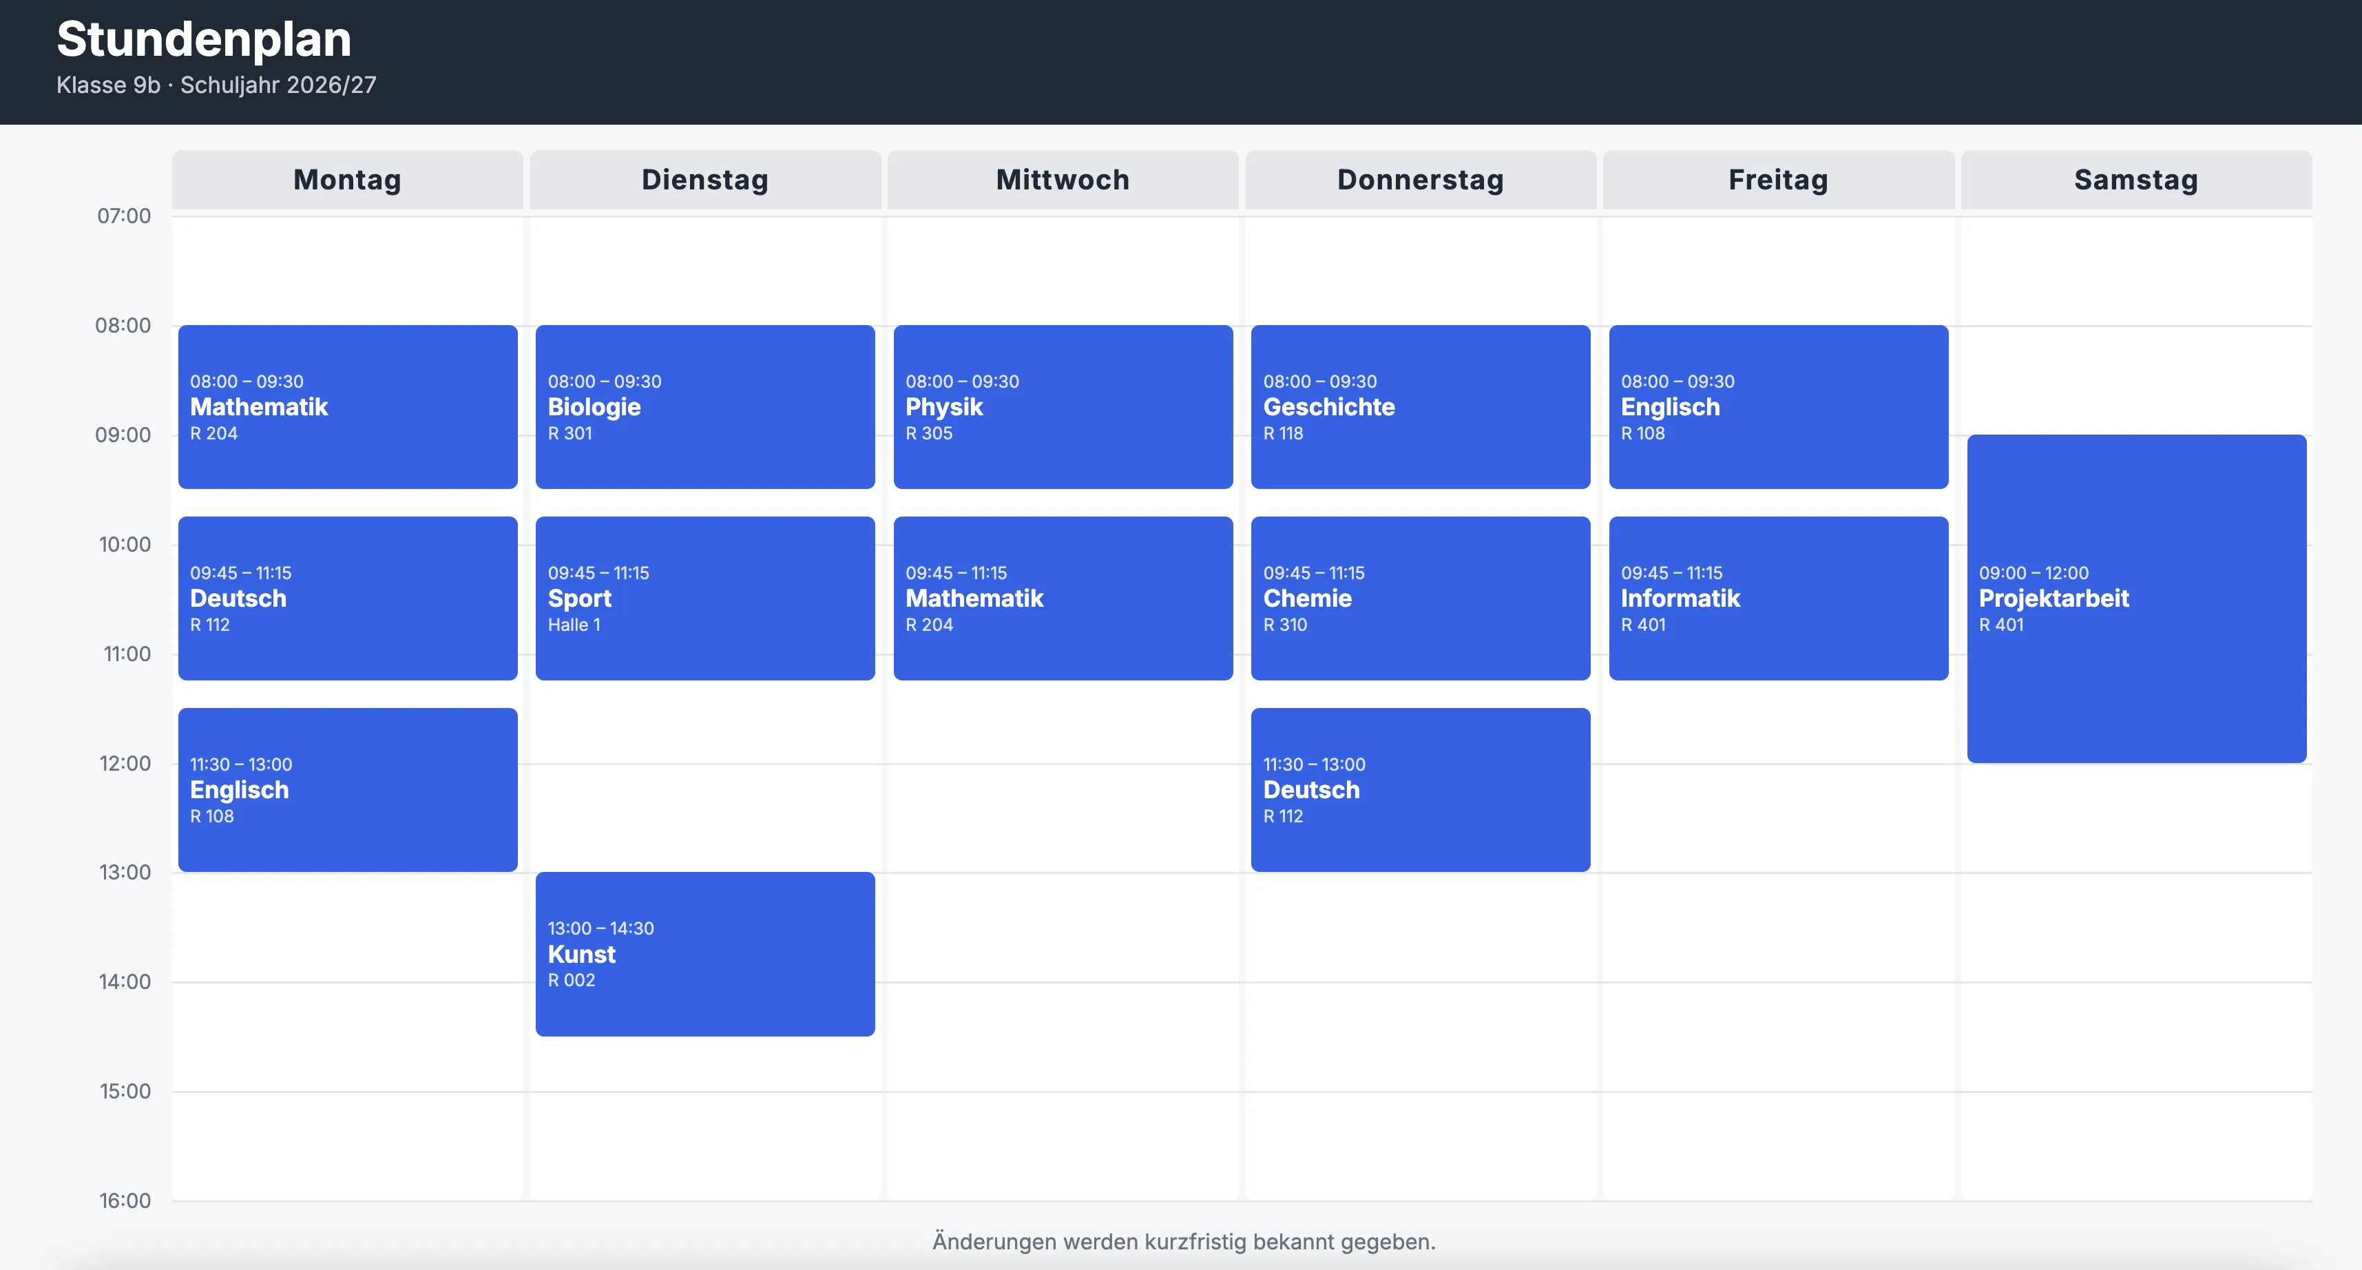Select Wednesday Mathematik block at 09:45
Viewport: 2362px width, 1270px height.
[x=1063, y=598]
